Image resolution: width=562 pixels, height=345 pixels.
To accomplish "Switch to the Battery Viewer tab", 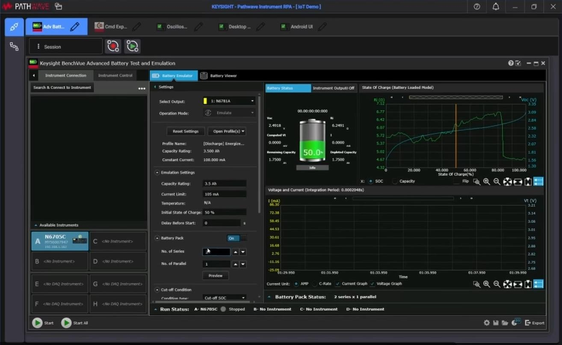I will [219, 76].
